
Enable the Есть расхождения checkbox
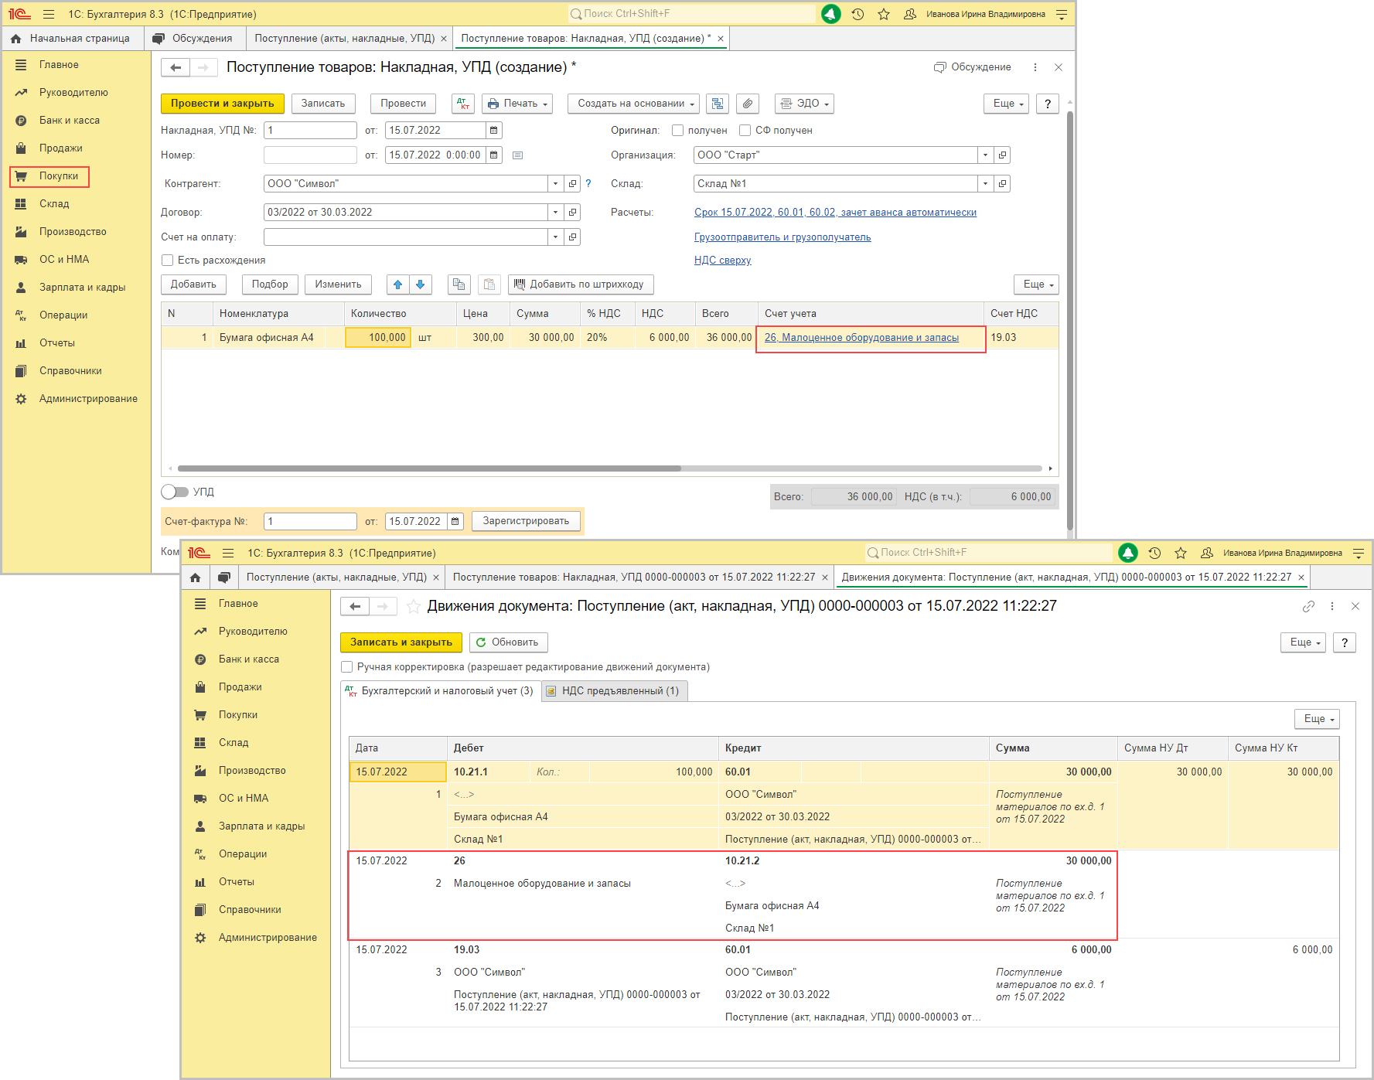click(x=167, y=261)
